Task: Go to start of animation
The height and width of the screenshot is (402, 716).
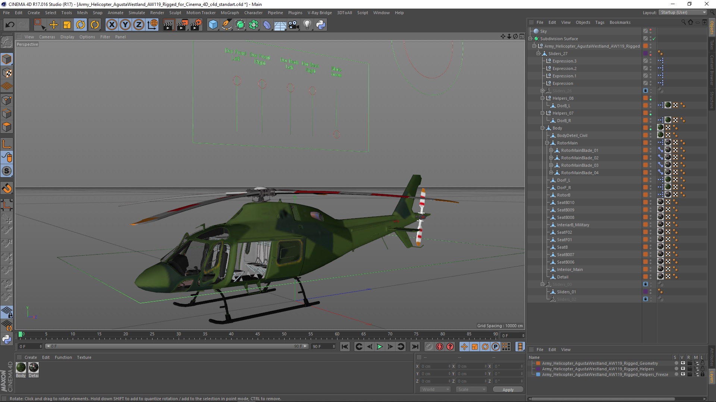Action: tap(345, 347)
